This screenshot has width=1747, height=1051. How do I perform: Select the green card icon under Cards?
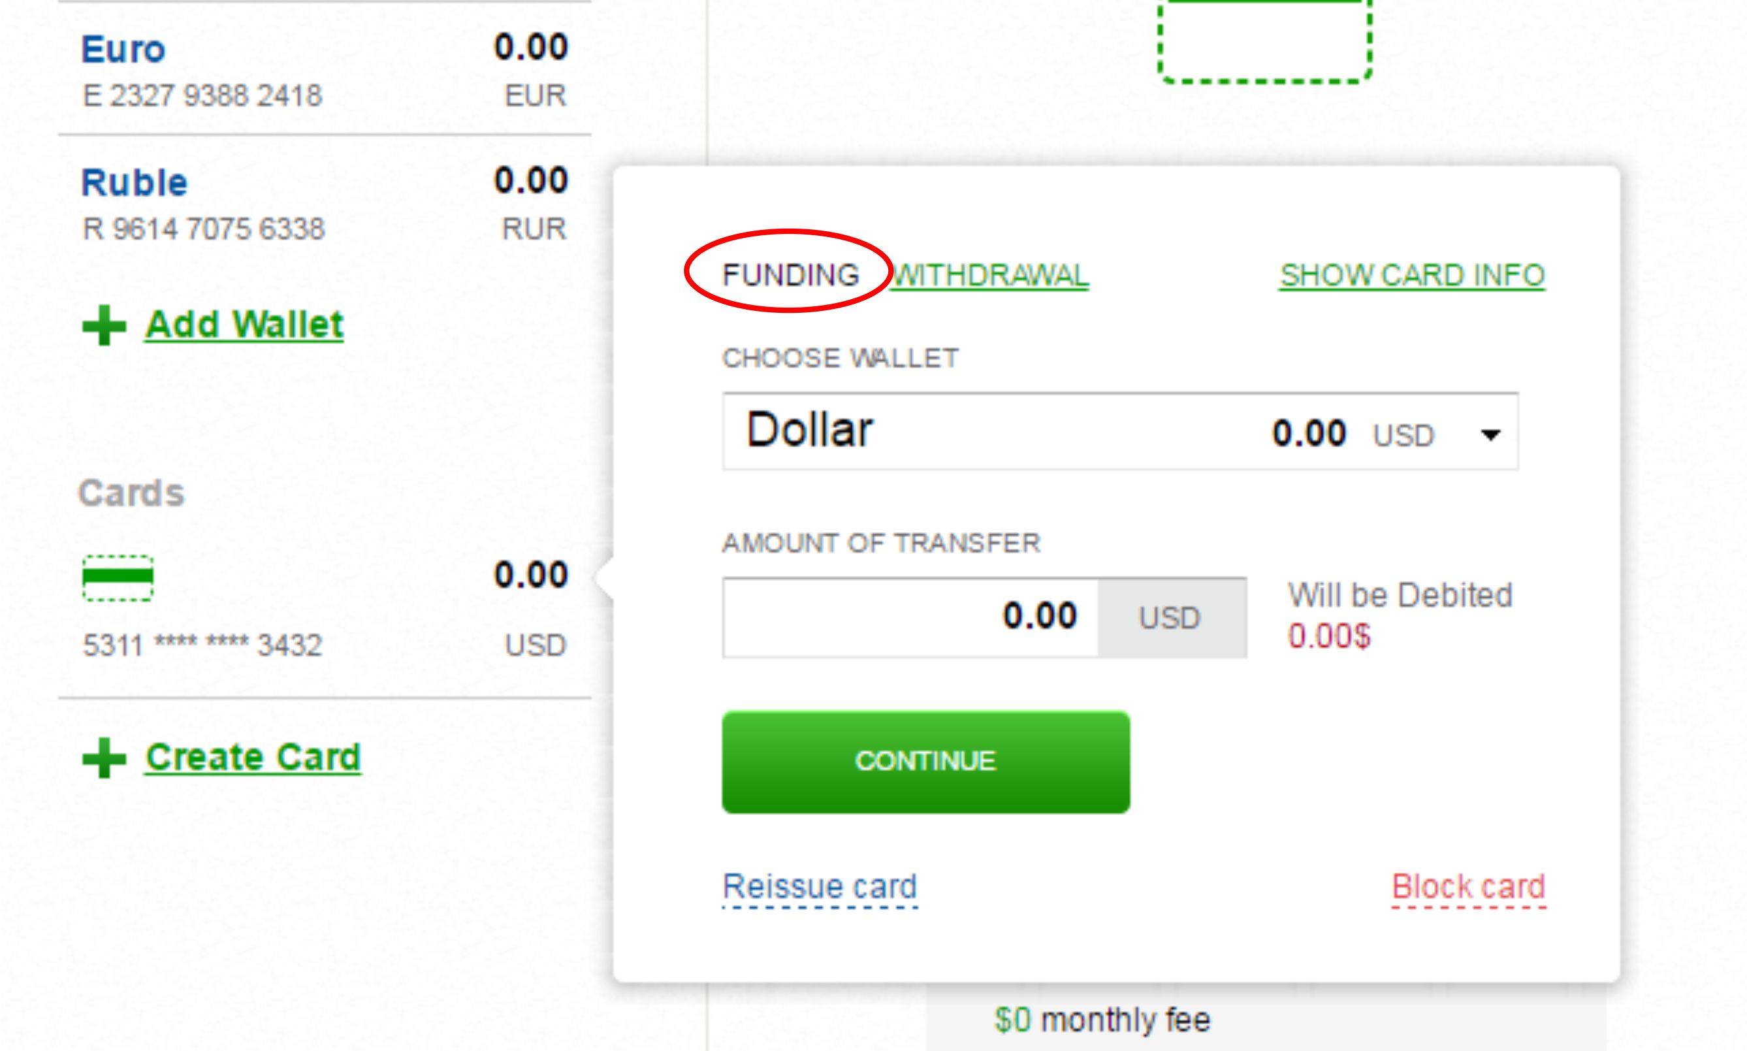(x=118, y=578)
